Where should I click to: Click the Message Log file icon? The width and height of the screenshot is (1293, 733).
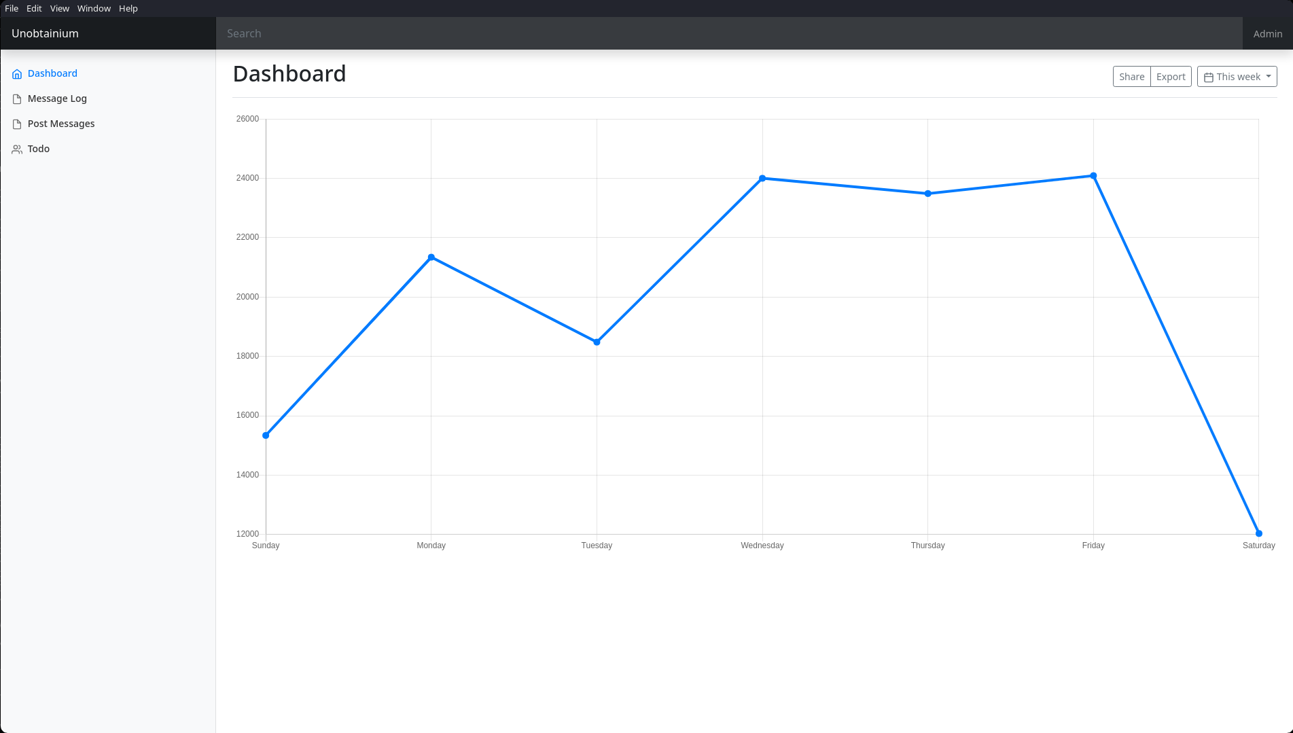coord(17,99)
